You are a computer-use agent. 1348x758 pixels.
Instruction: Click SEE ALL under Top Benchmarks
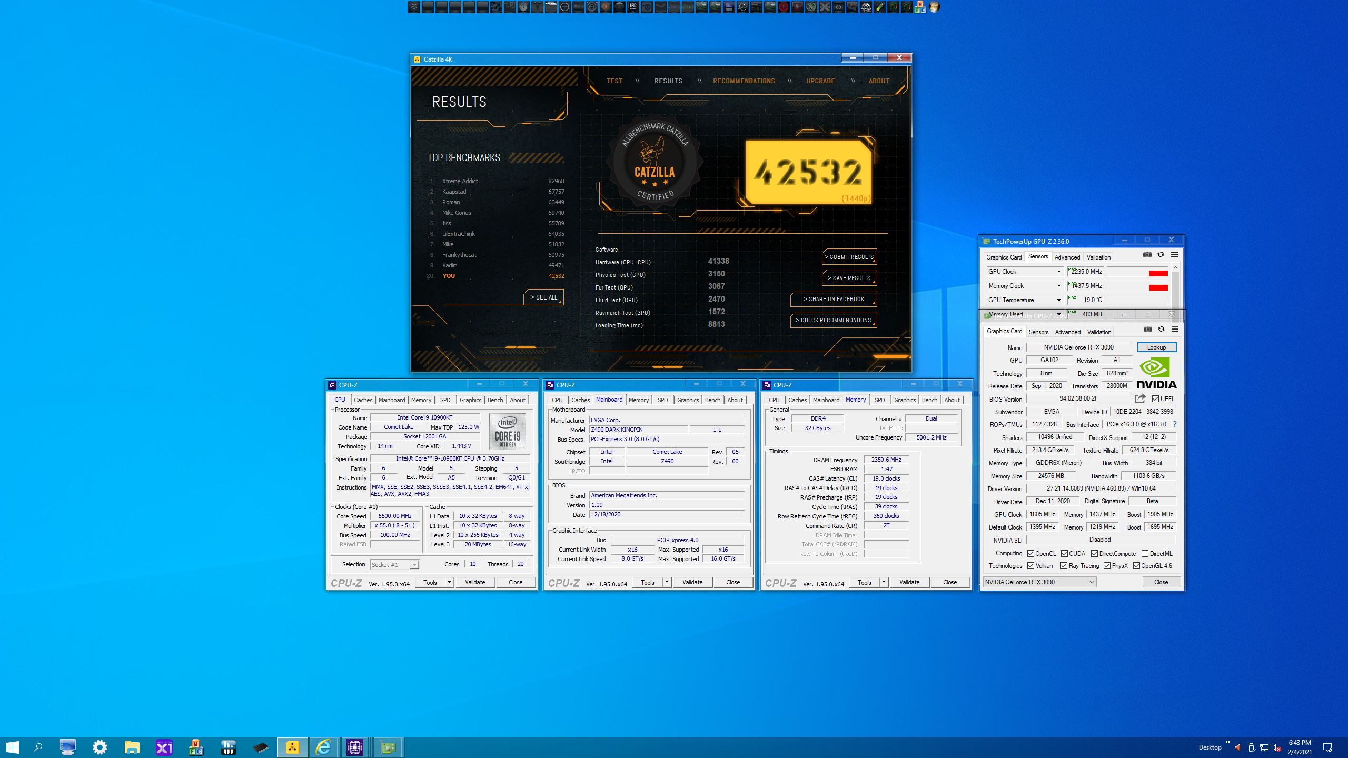point(543,297)
